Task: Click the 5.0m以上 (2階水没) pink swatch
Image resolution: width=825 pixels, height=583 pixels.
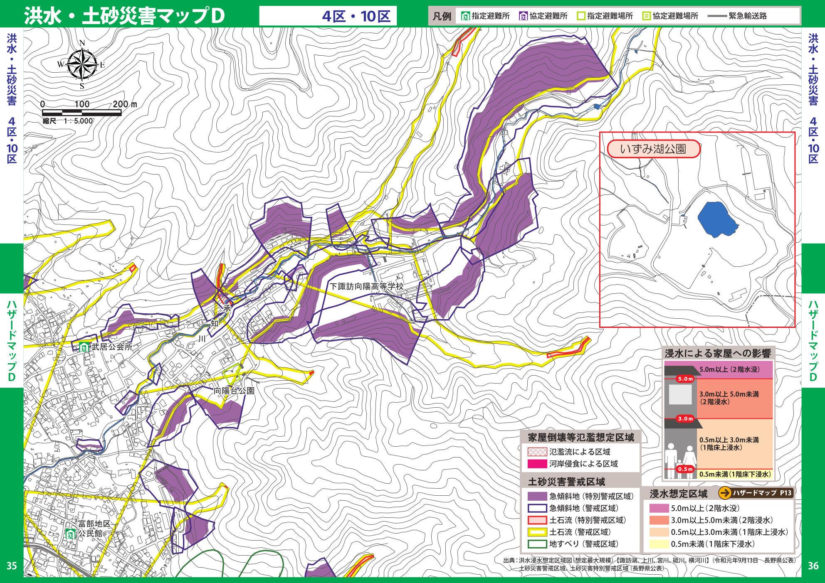Action: [659, 508]
